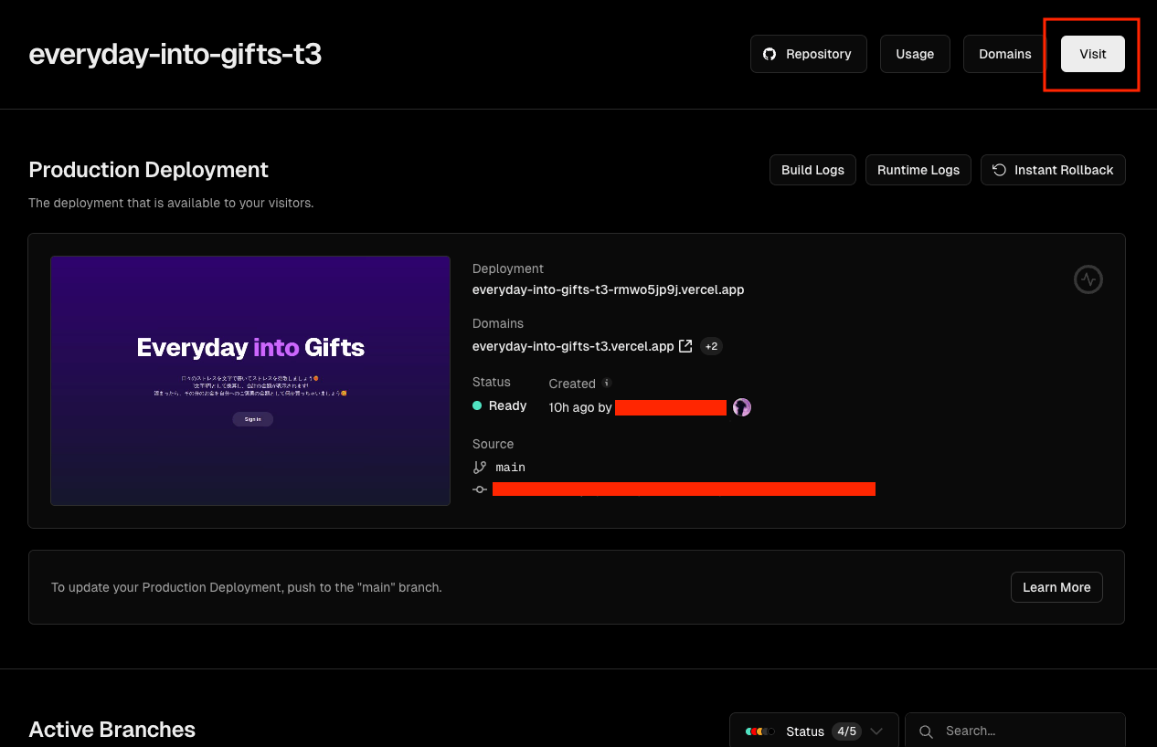Click the creator avatar icon
The height and width of the screenshot is (747, 1157).
click(742, 407)
